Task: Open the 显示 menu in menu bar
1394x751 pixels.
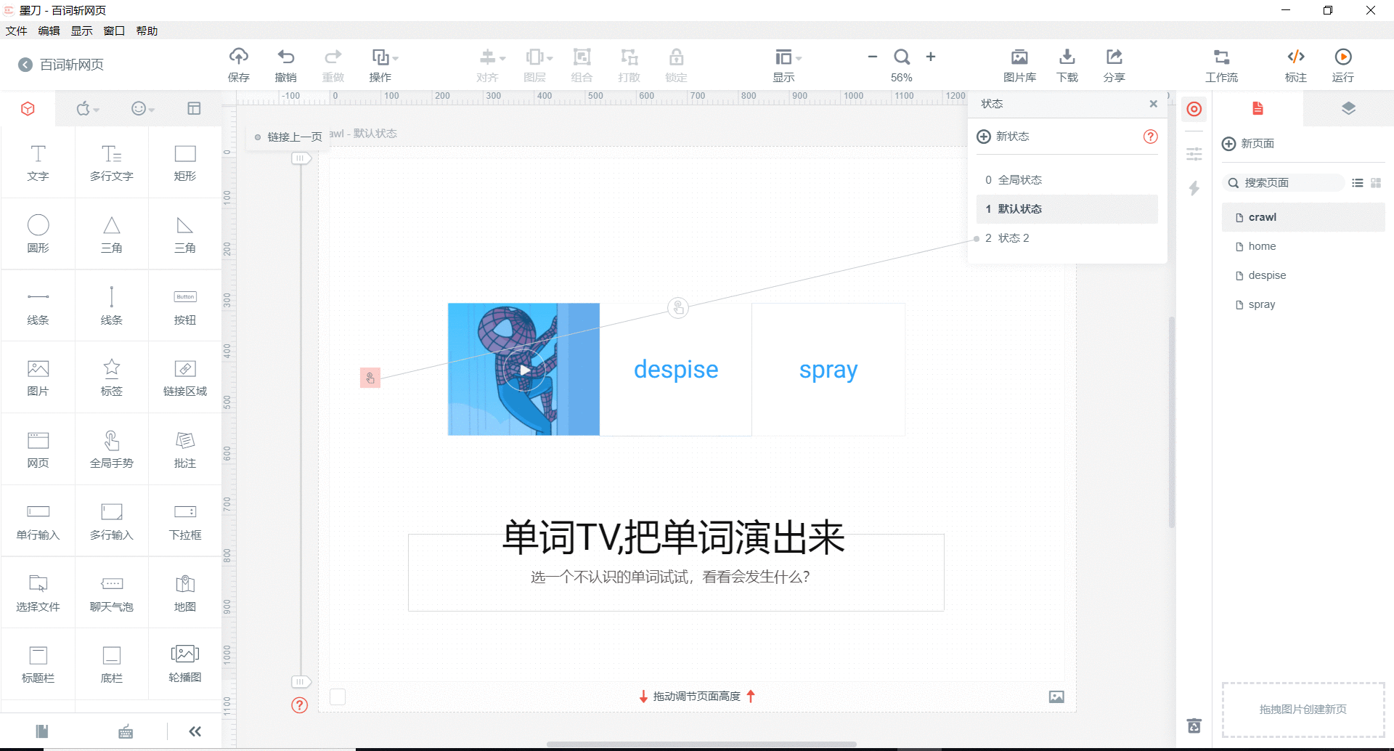Action: click(x=81, y=31)
